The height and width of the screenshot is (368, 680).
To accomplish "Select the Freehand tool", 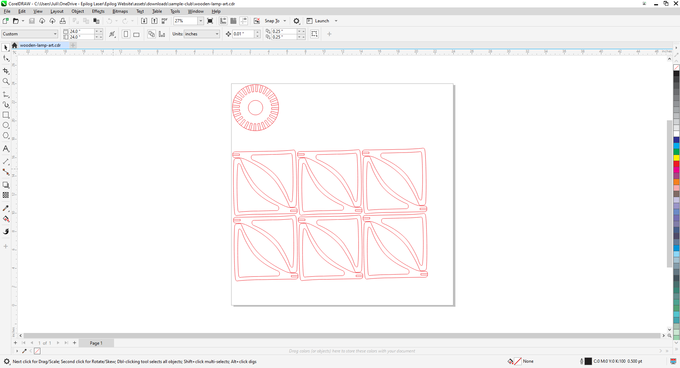I will [6, 94].
